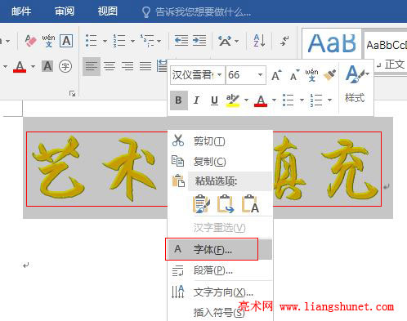Toggle Italic in mini toolbar
The width and height of the screenshot is (407, 321).
[196, 100]
